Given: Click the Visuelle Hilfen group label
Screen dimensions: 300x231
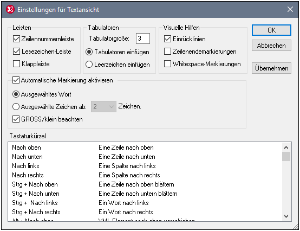Looking at the screenshot, I should point(181,28).
